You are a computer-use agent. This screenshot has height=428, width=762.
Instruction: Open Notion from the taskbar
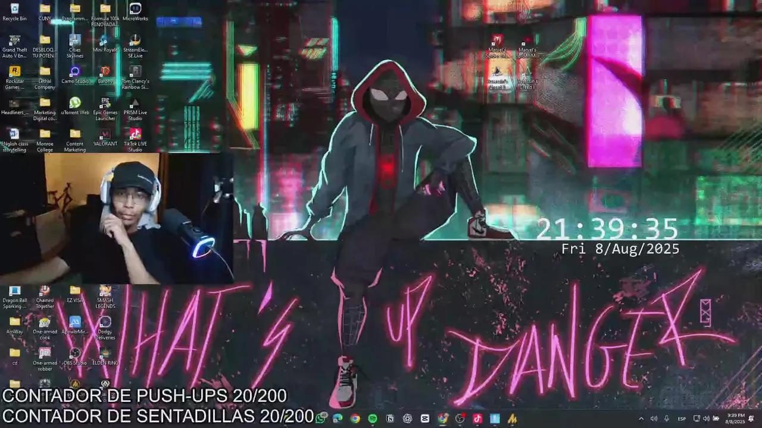pos(390,418)
